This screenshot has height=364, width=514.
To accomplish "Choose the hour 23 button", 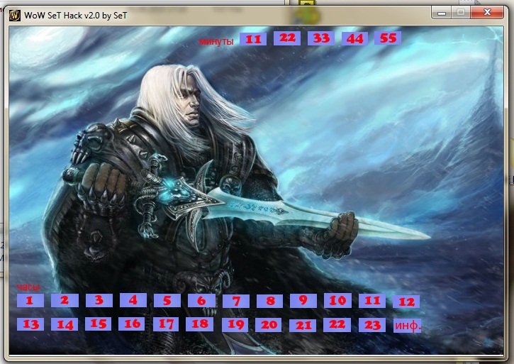I will click(372, 325).
